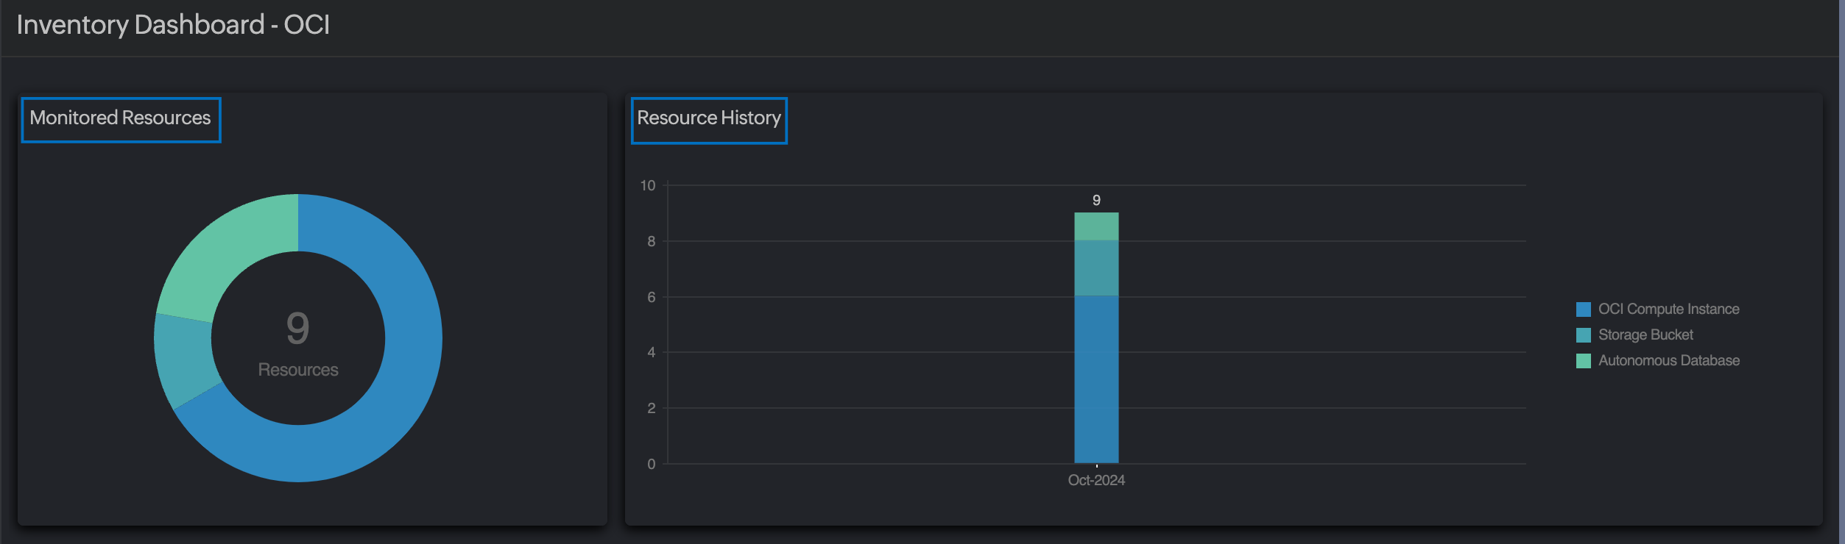Image resolution: width=1845 pixels, height=544 pixels.
Task: Click the blue portion of the Oct-2024 bar
Action: [x=1096, y=379]
